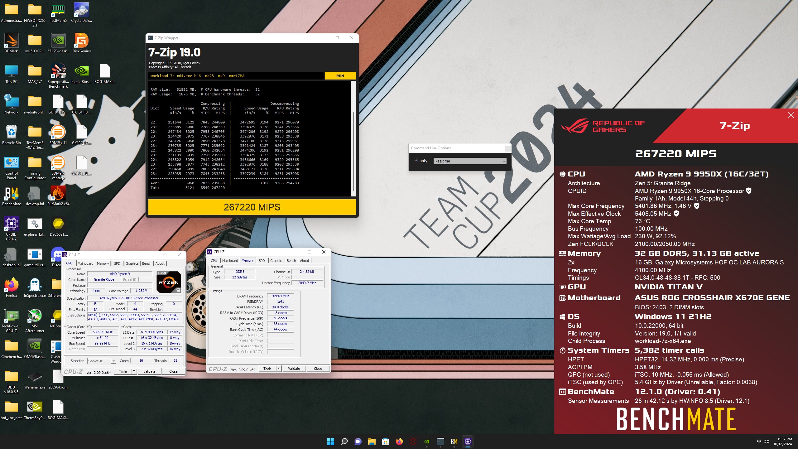This screenshot has height=449, width=798.
Task: Open the CrystalDisk desktop shortcut
Action: click(x=81, y=13)
